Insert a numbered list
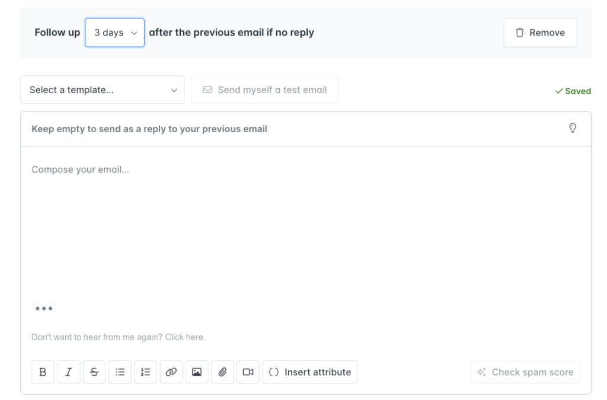607x400 pixels. (x=145, y=372)
